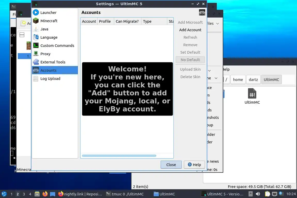Image resolution: width=297 pixels, height=198 pixels.
Task: Open Help for the Accounts page
Action: coord(194,165)
